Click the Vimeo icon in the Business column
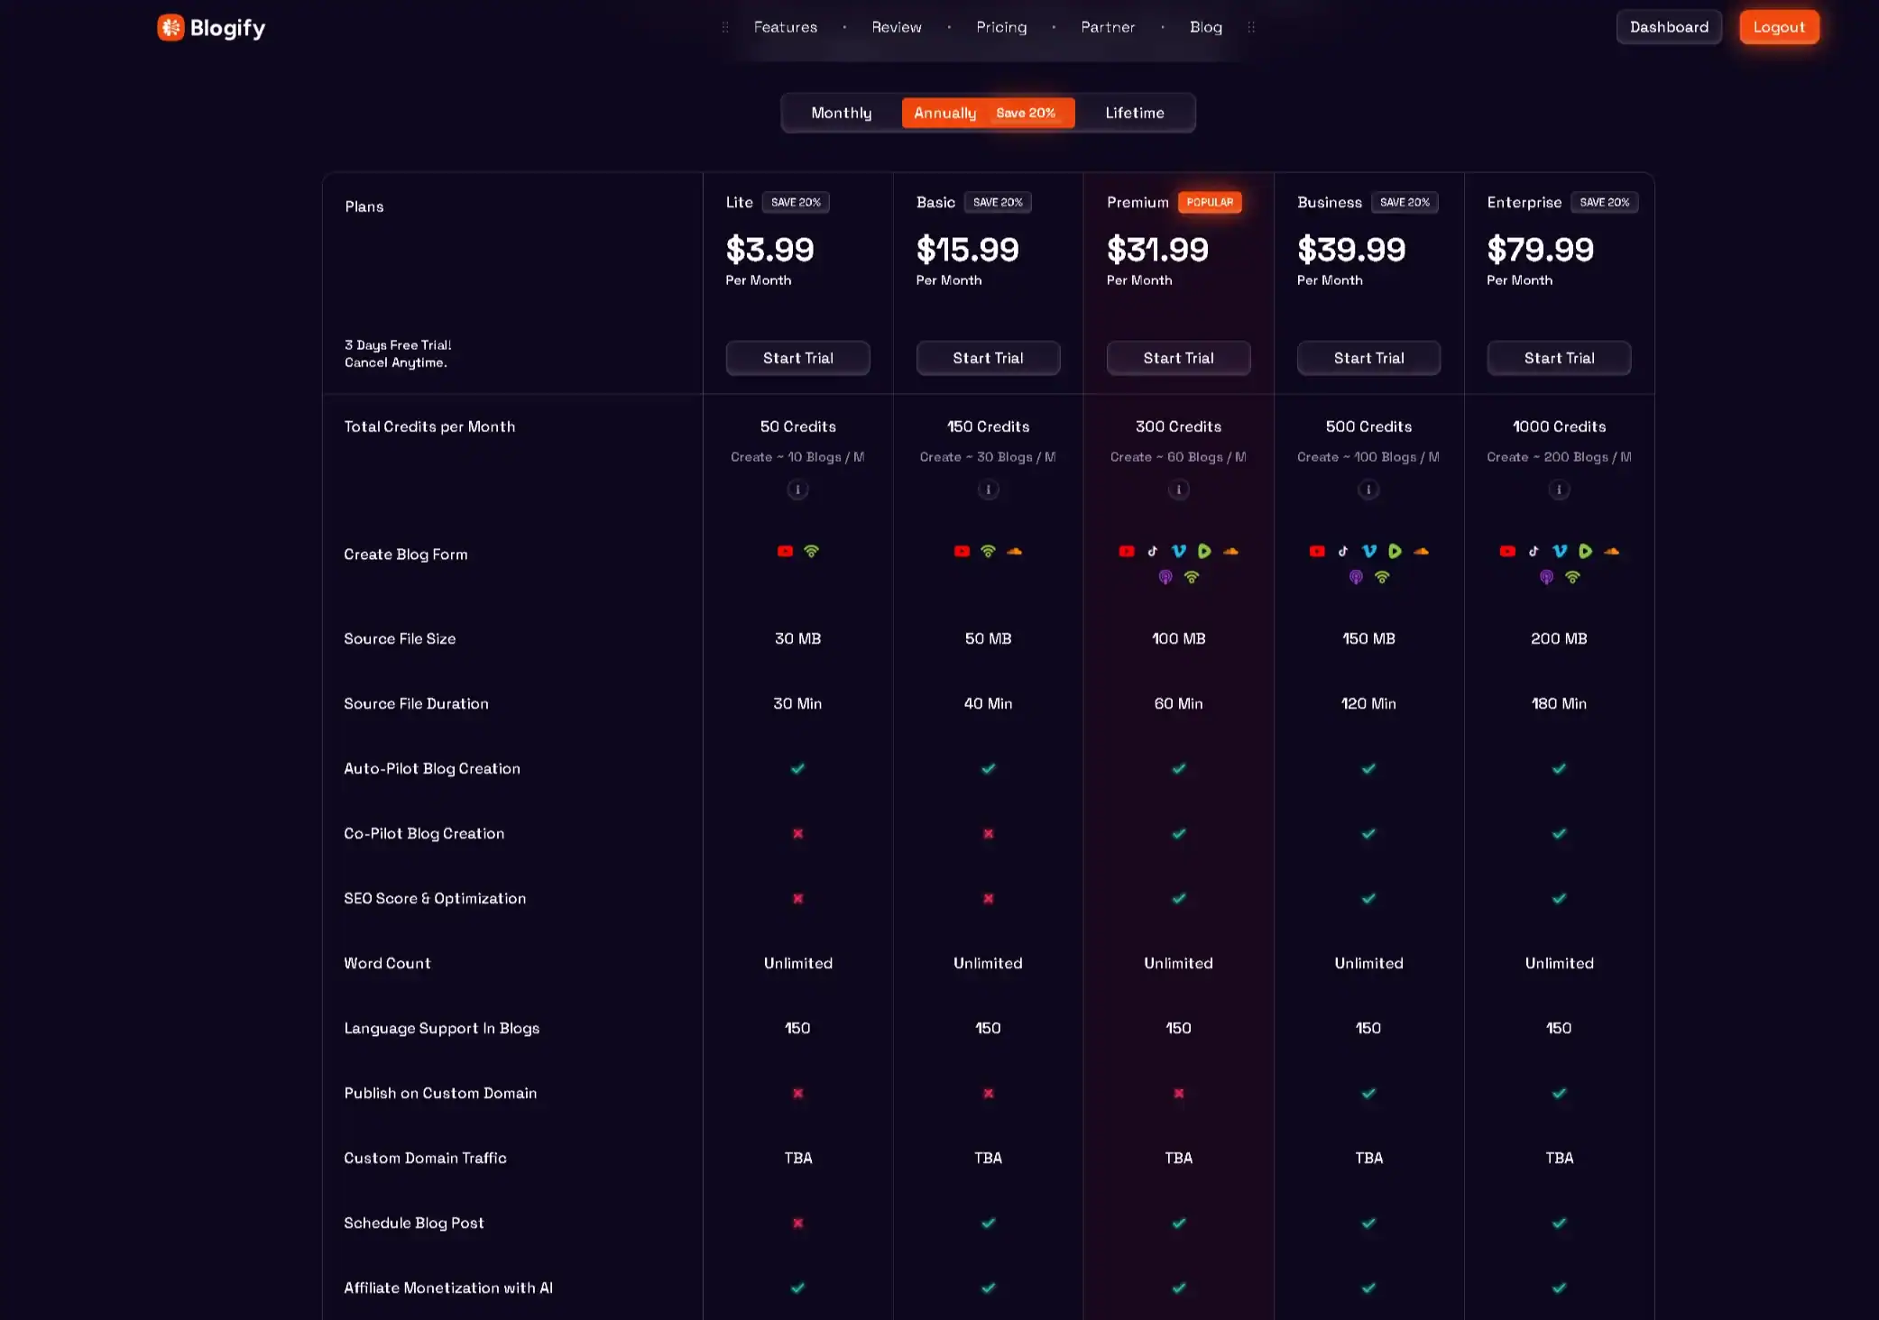Image resolution: width=1879 pixels, height=1320 pixels. point(1369,551)
